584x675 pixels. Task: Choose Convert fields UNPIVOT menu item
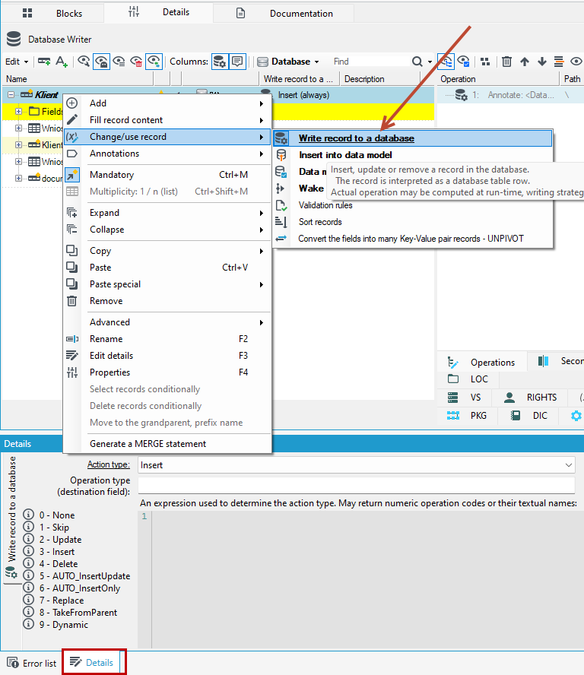[413, 239]
